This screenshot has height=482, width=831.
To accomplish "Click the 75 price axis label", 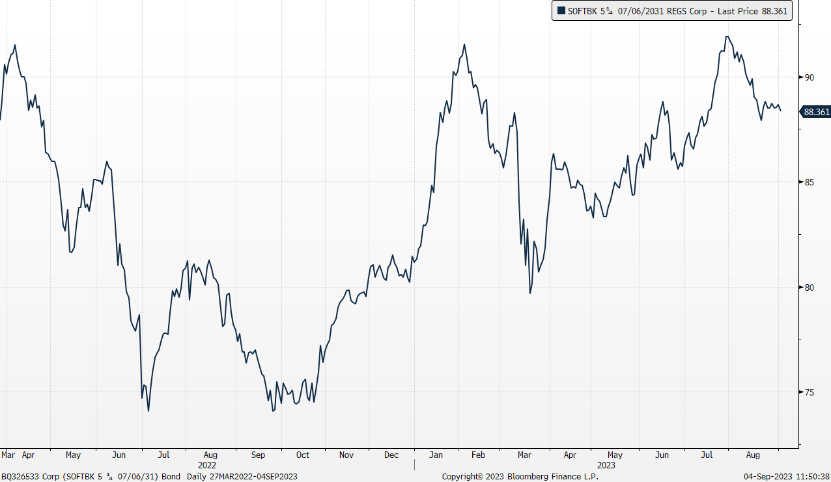I will tap(809, 392).
